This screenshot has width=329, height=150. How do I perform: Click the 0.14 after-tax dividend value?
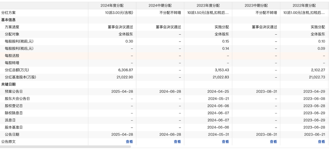coord(226,49)
